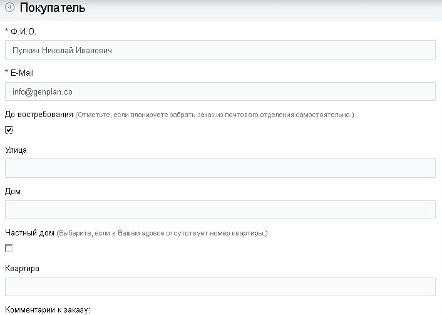Focus the E-Mail input field

pos(220,91)
